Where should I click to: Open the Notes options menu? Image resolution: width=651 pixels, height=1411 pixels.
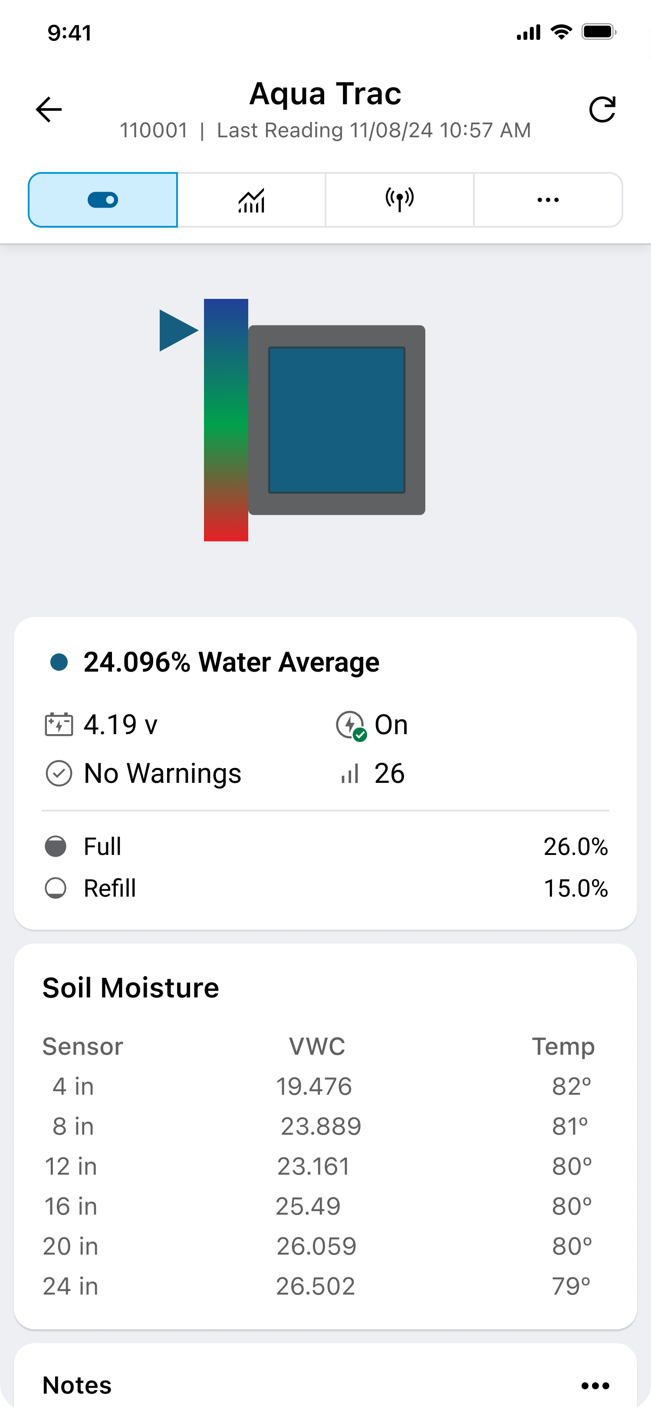[595, 1385]
